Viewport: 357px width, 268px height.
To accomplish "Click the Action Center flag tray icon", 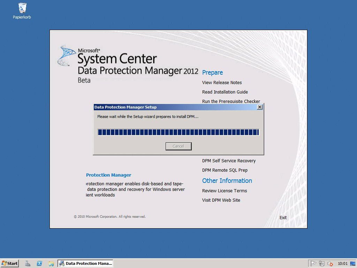I will (x=313, y=264).
